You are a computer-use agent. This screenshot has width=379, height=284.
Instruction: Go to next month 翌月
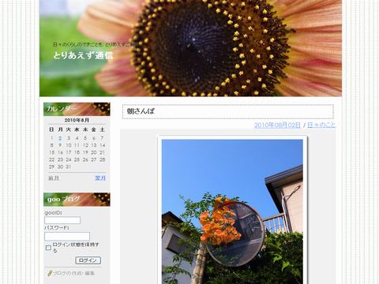[100, 178]
